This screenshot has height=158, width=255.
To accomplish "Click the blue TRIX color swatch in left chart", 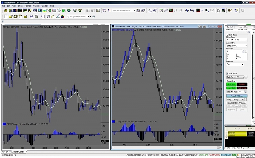I will pos(4,124).
